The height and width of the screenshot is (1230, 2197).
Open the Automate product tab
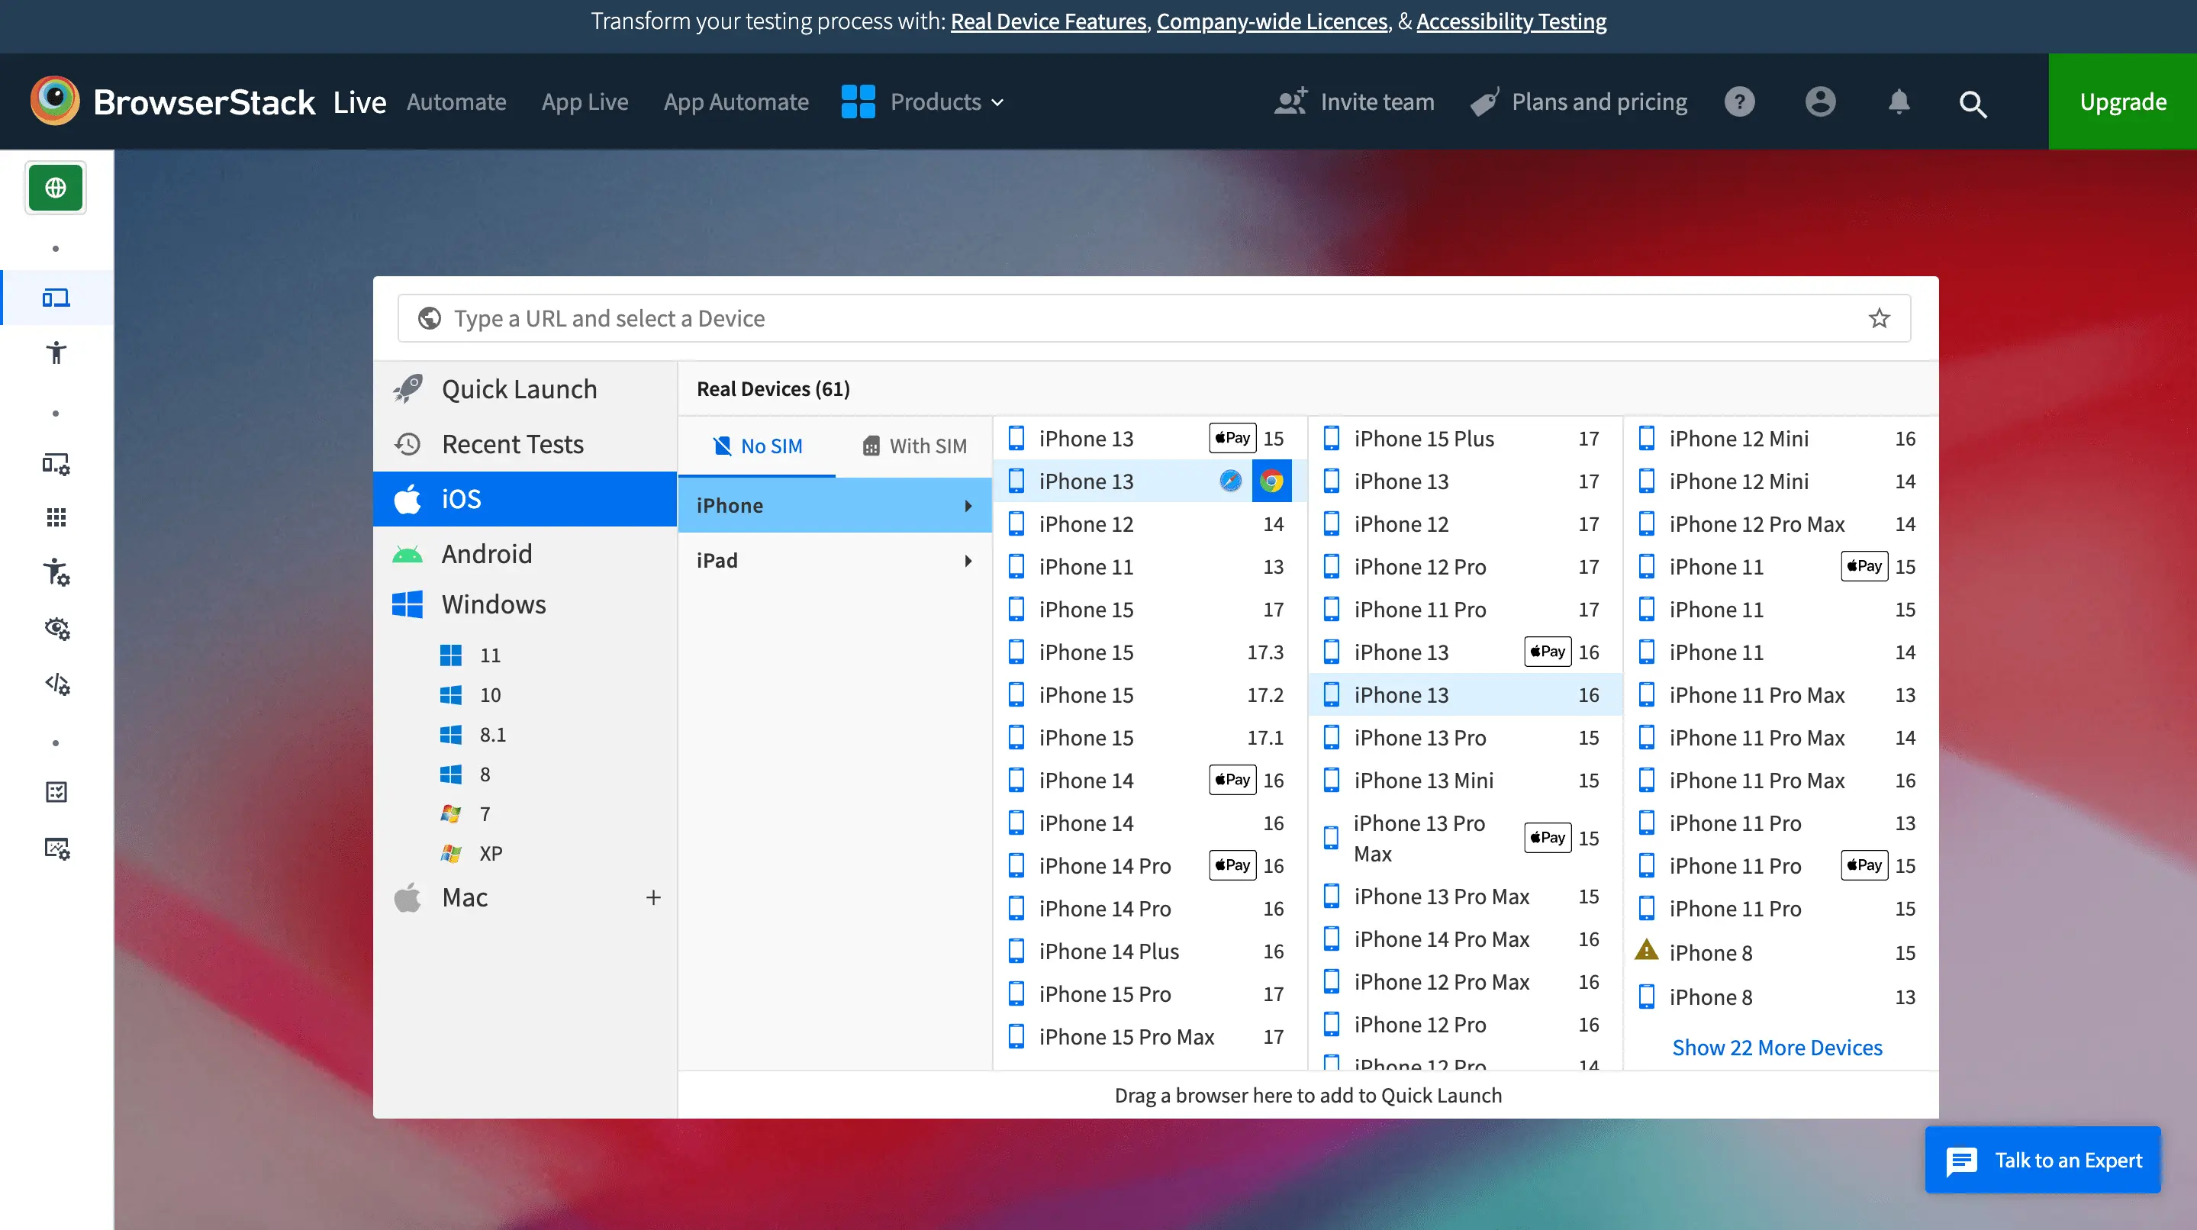tap(456, 101)
